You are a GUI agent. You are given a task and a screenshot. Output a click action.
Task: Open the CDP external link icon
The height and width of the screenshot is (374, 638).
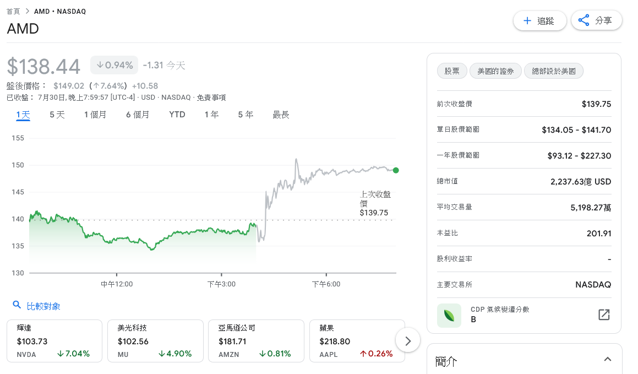(x=604, y=315)
